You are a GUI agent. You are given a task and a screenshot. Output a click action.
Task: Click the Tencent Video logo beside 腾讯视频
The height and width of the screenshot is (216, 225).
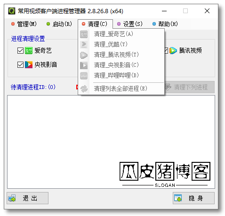pos(173,50)
